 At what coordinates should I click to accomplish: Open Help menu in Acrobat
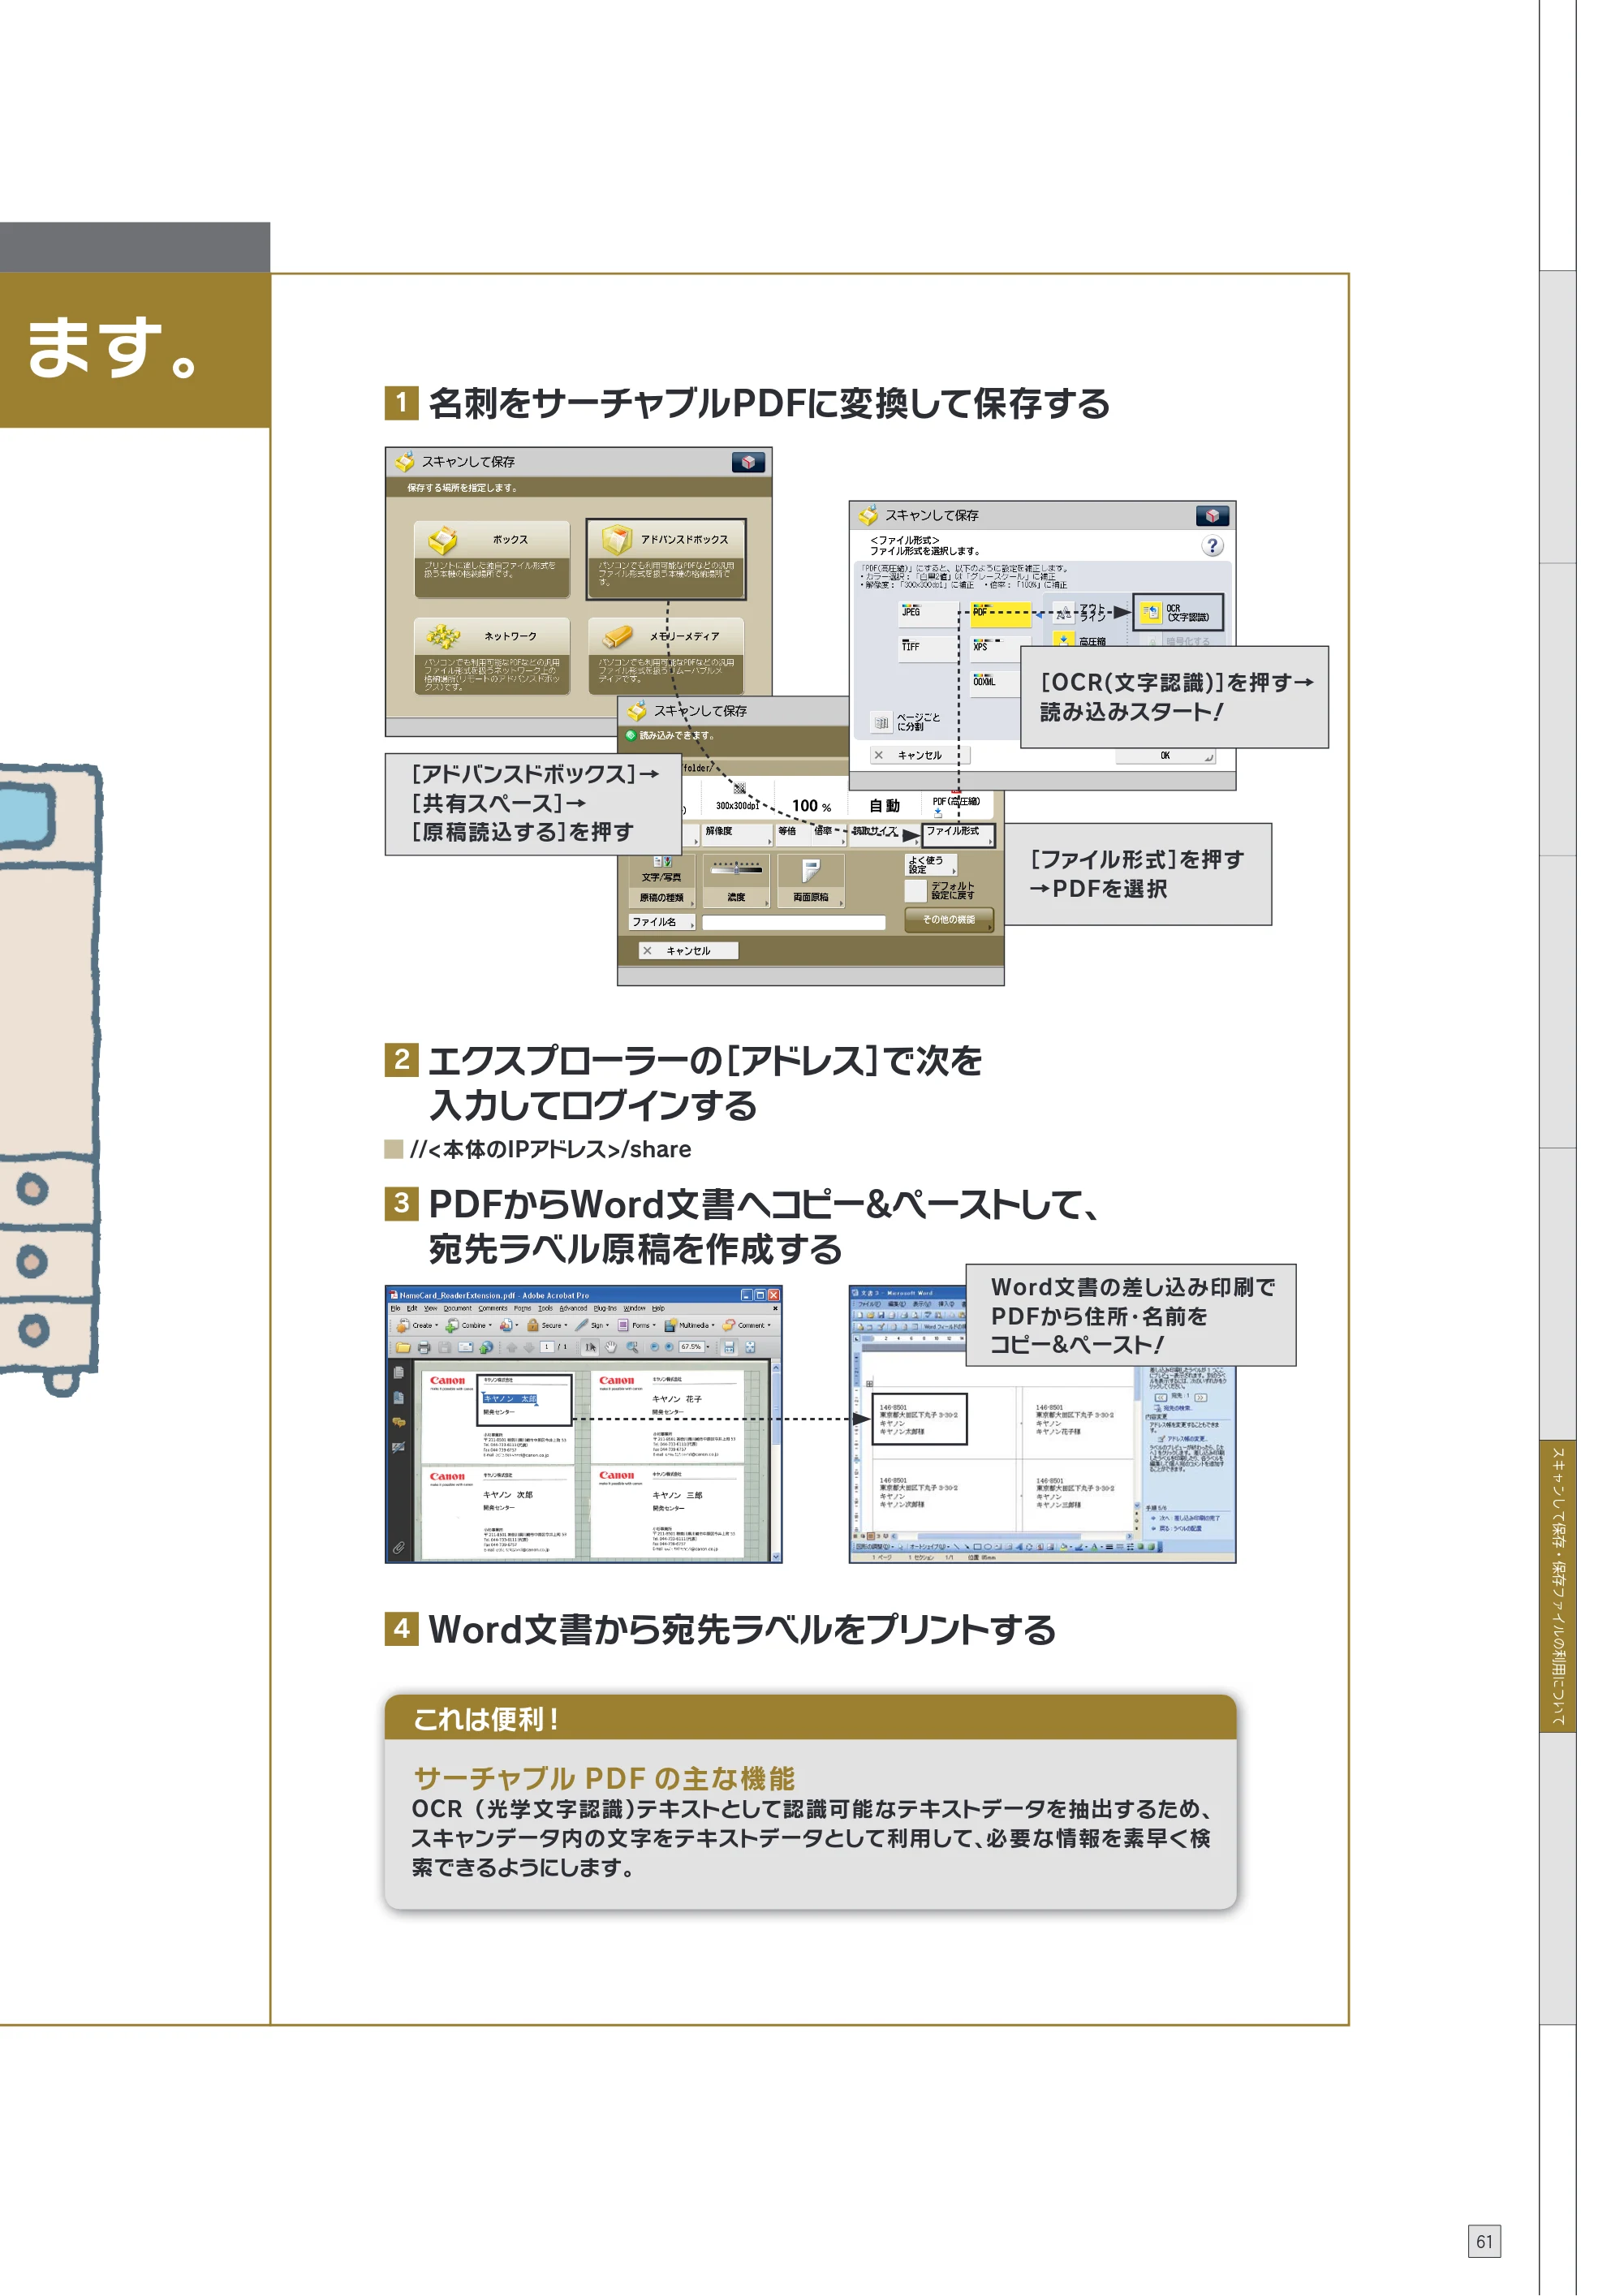point(658,1308)
